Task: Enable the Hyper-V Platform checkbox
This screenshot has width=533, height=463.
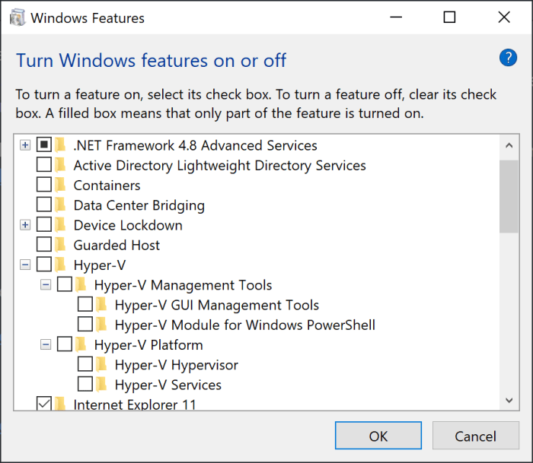Action: pos(65,344)
